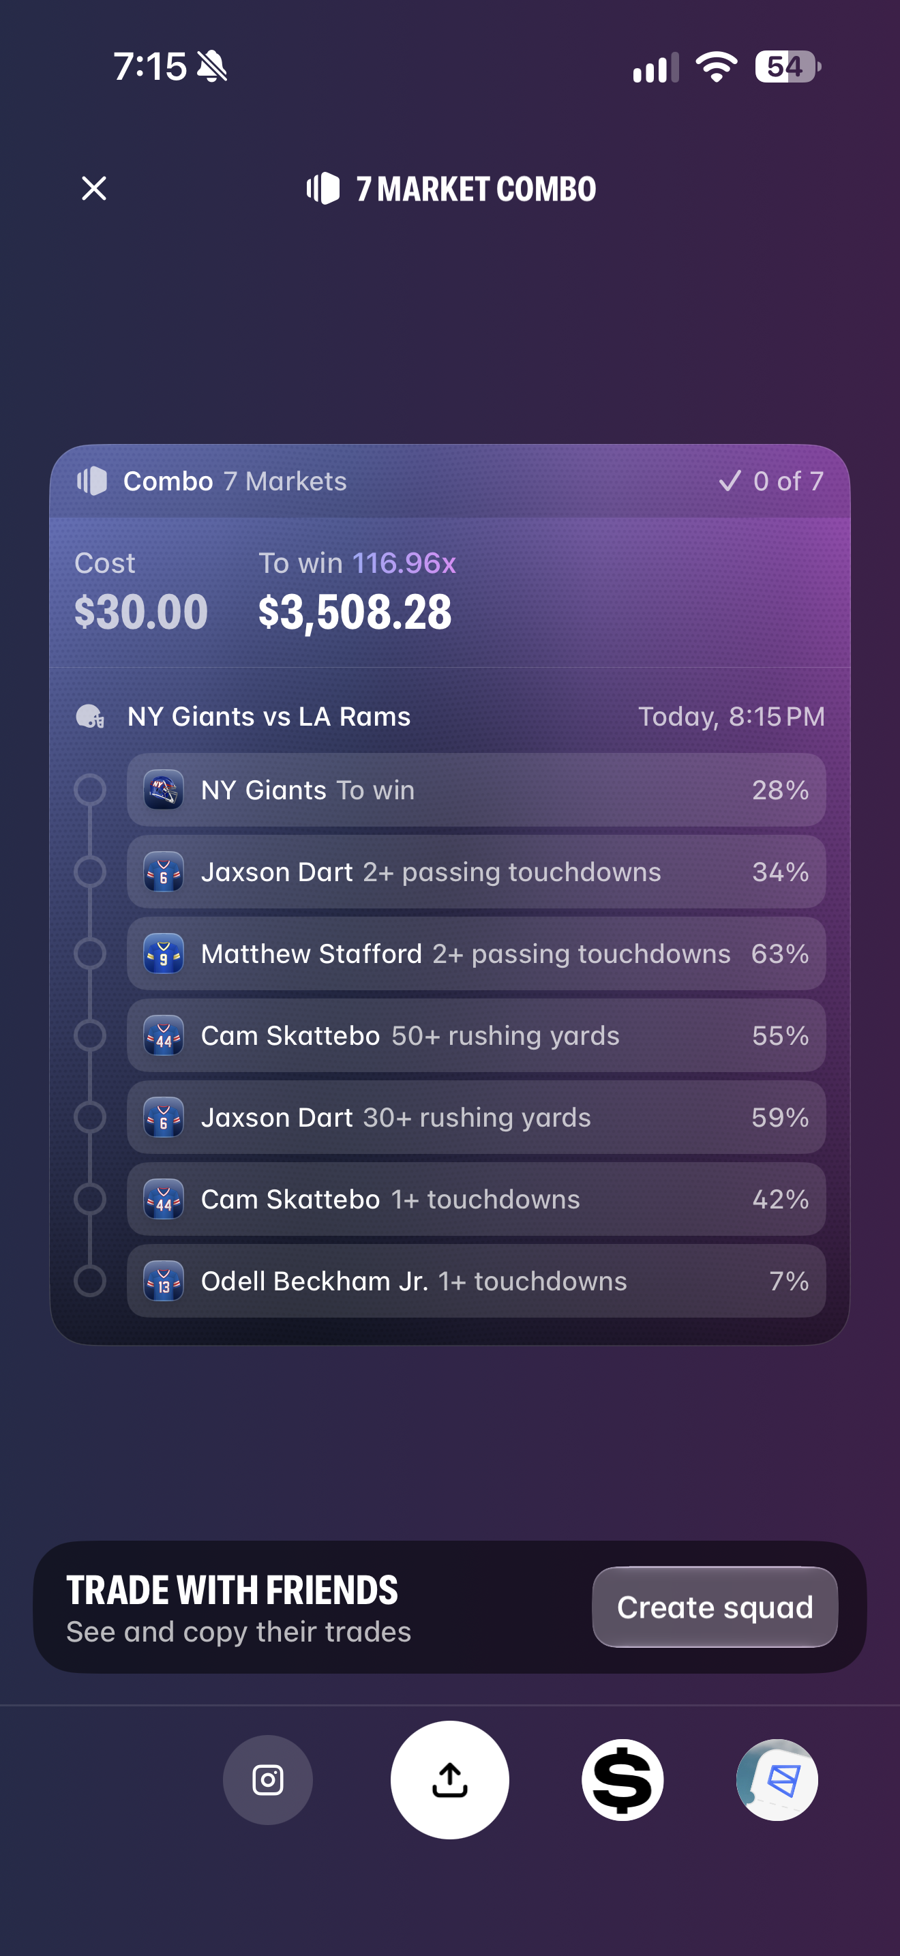900x1956 pixels.
Task: Share combo to Instagram
Action: 268,1780
